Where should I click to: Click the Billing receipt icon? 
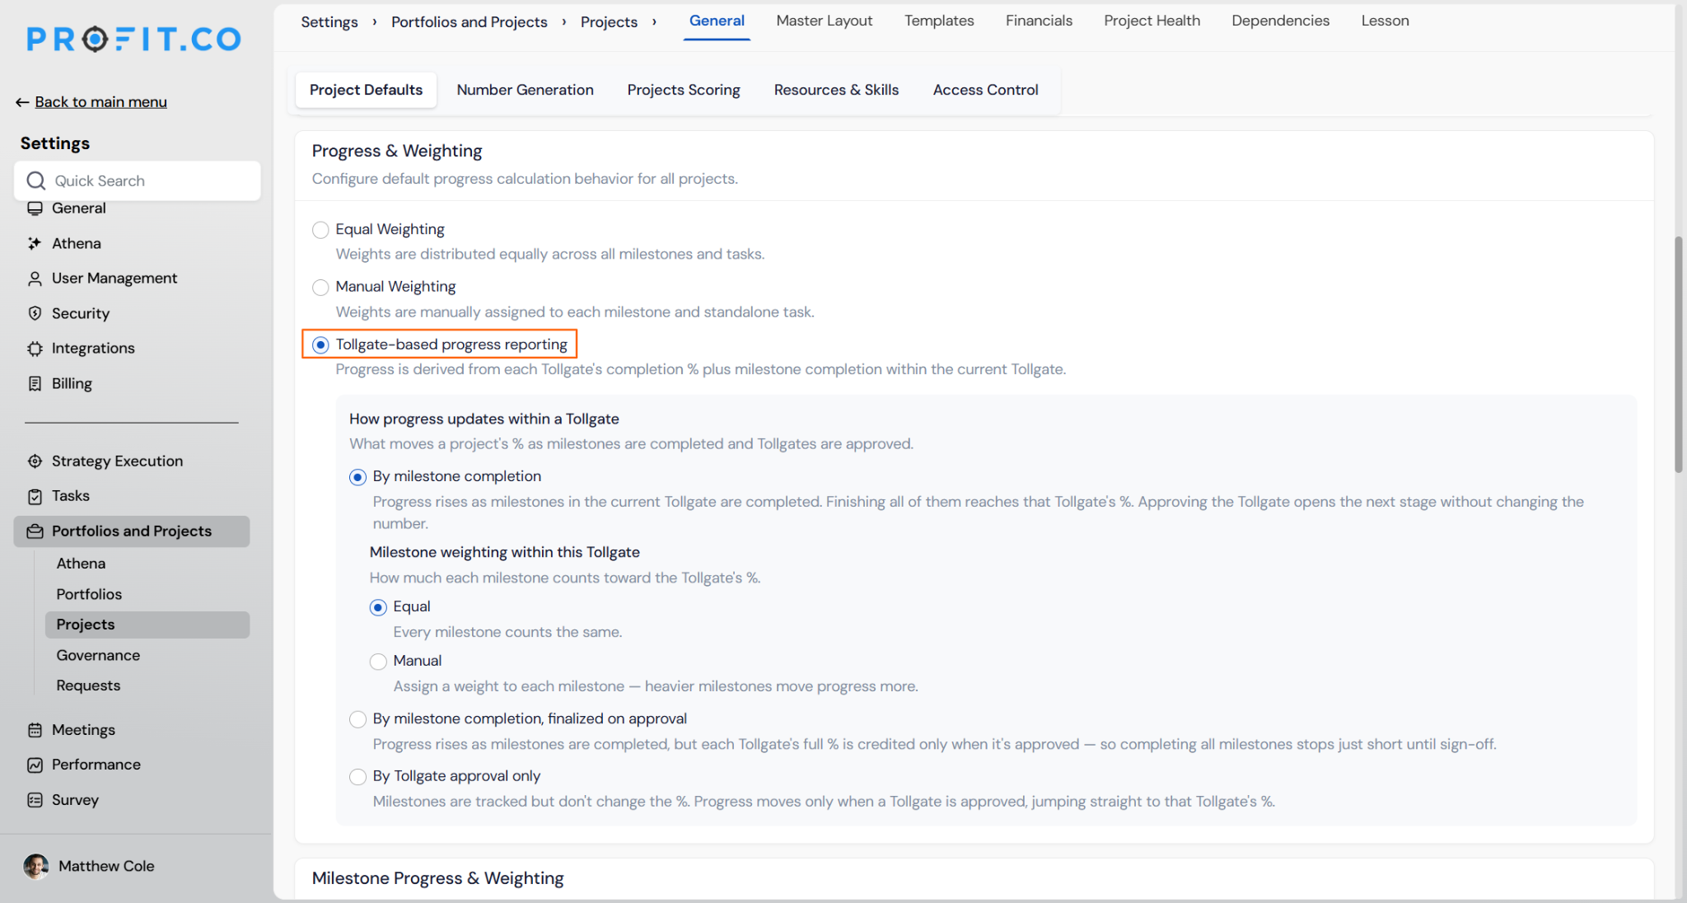(35, 383)
